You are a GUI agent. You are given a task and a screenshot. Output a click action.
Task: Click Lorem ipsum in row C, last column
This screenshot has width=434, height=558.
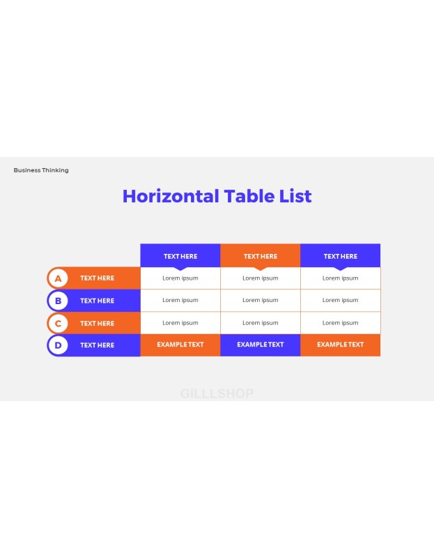(340, 323)
